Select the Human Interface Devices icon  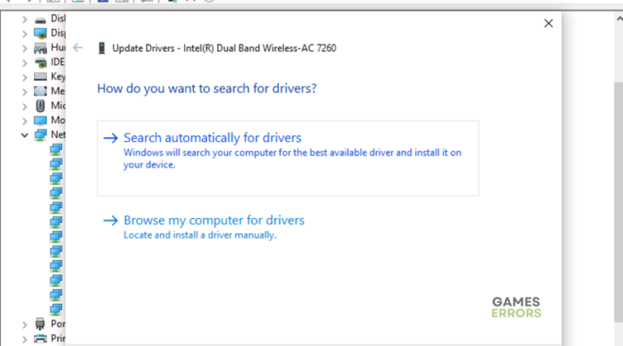(x=41, y=48)
